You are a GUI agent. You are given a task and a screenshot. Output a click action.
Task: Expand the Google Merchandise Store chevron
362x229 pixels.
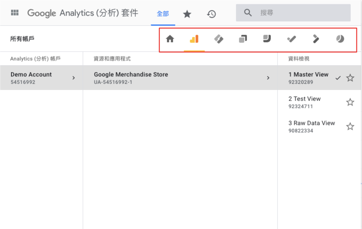point(268,78)
